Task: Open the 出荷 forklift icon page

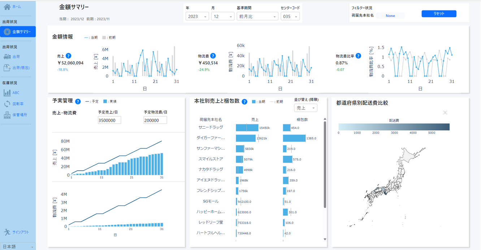Action: coord(7,57)
